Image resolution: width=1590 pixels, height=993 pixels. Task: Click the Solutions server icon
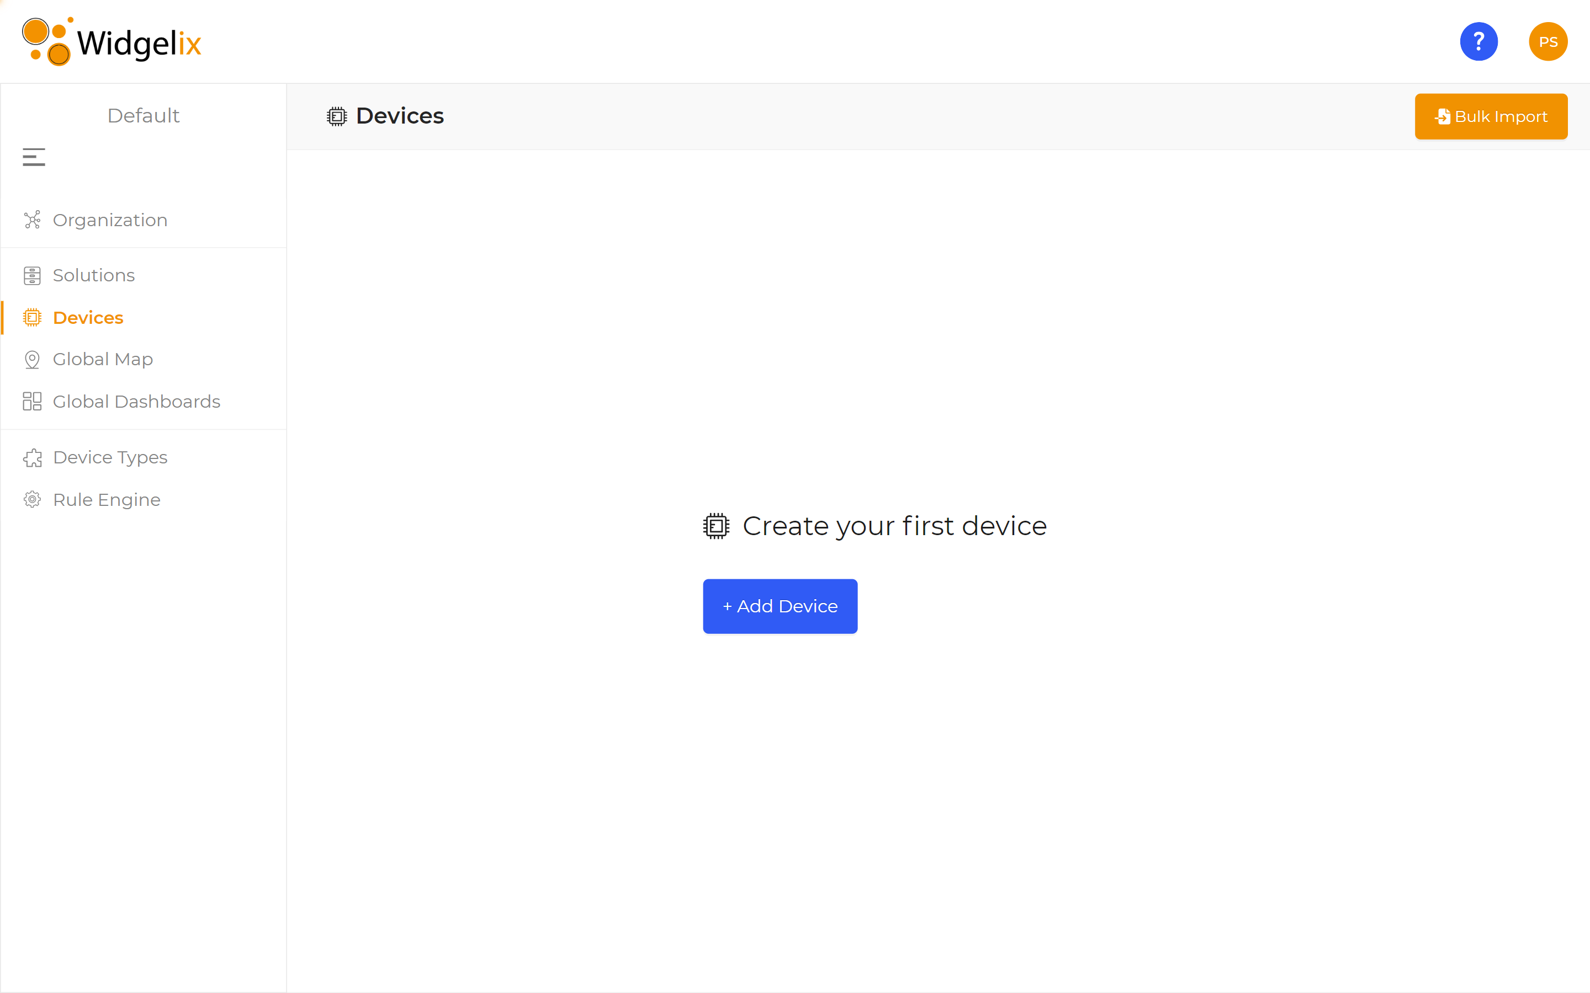click(x=32, y=276)
